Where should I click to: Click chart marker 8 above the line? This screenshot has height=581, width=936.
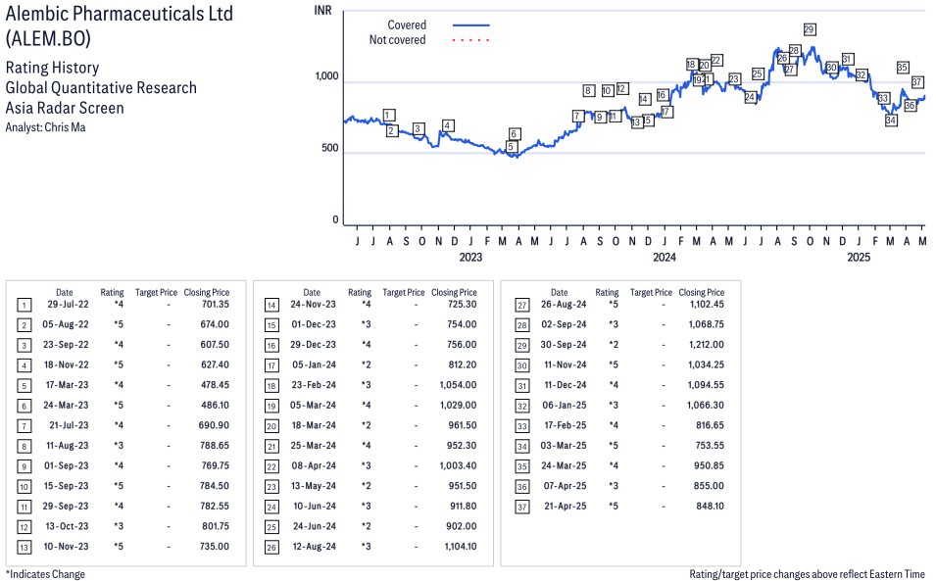[x=589, y=91]
